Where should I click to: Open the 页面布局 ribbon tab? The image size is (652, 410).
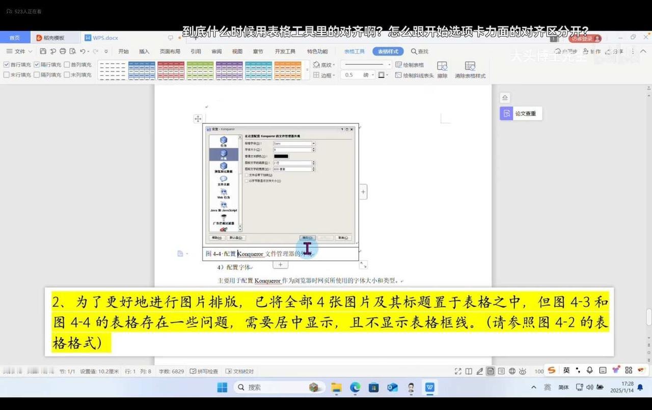click(x=170, y=51)
